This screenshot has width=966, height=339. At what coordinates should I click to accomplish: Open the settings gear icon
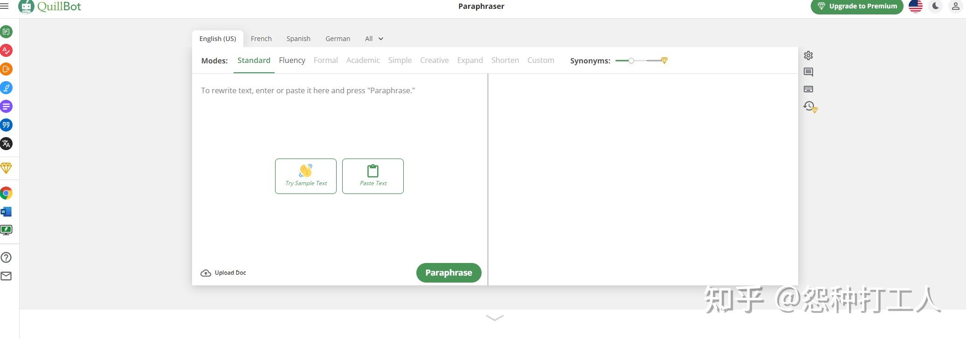coord(808,55)
